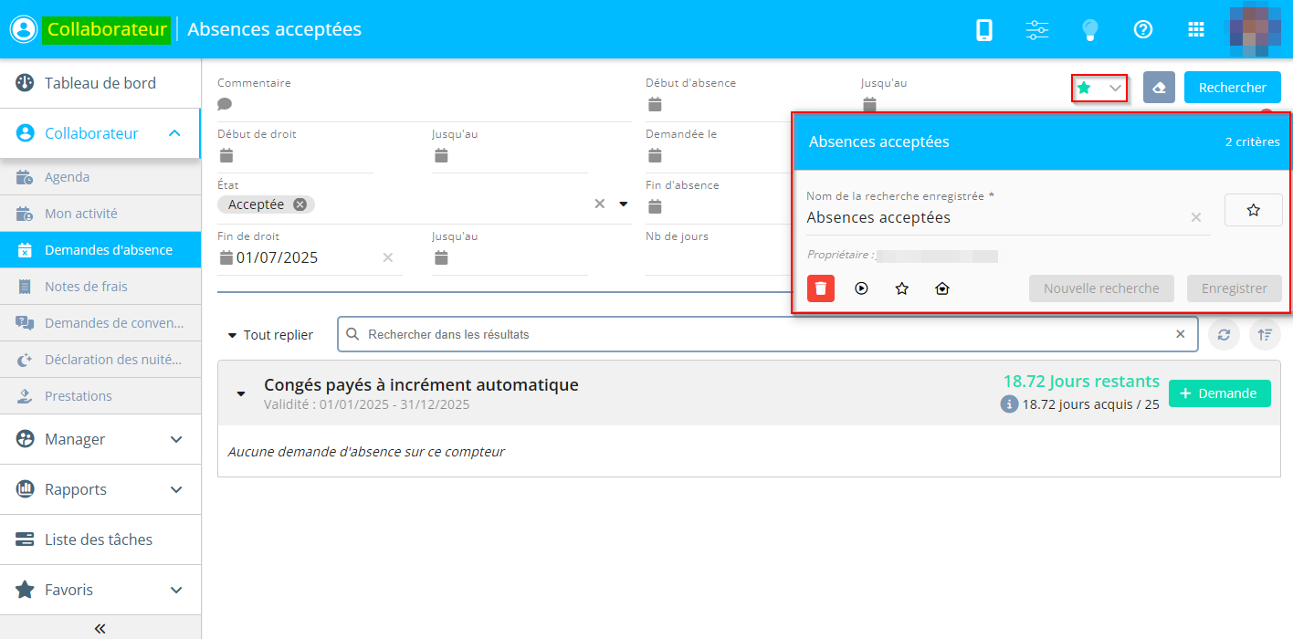Collapse the Congés payés counter section
Viewport: 1293px width, 639px height.
241,393
